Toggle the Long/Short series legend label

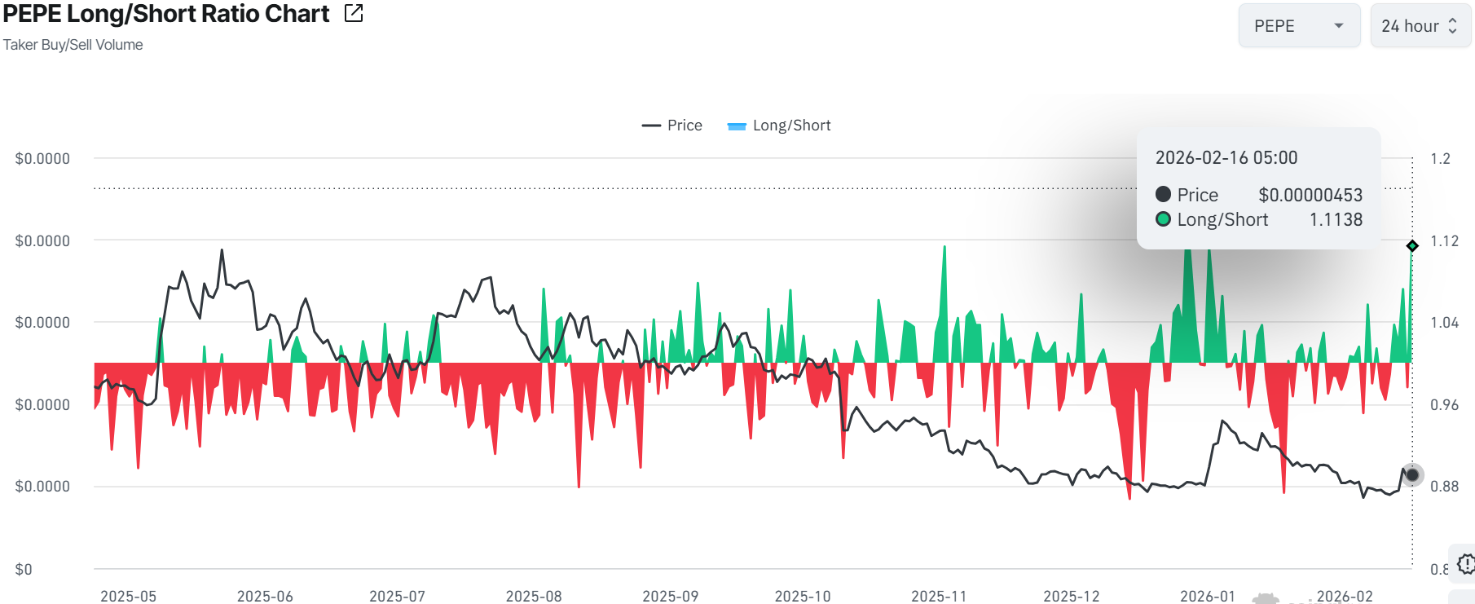(791, 126)
